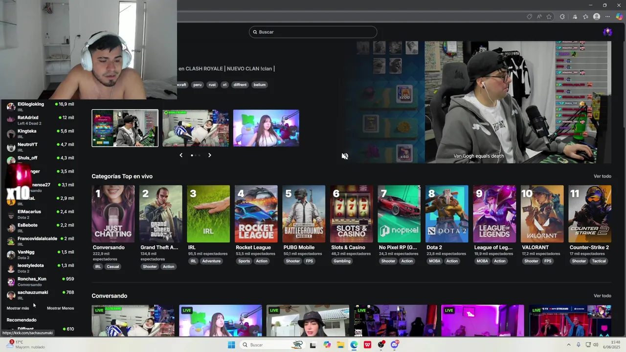Click RatAdrixd channel avatar in sidebar
Viewport: 626px width, 352px height.
[11, 120]
